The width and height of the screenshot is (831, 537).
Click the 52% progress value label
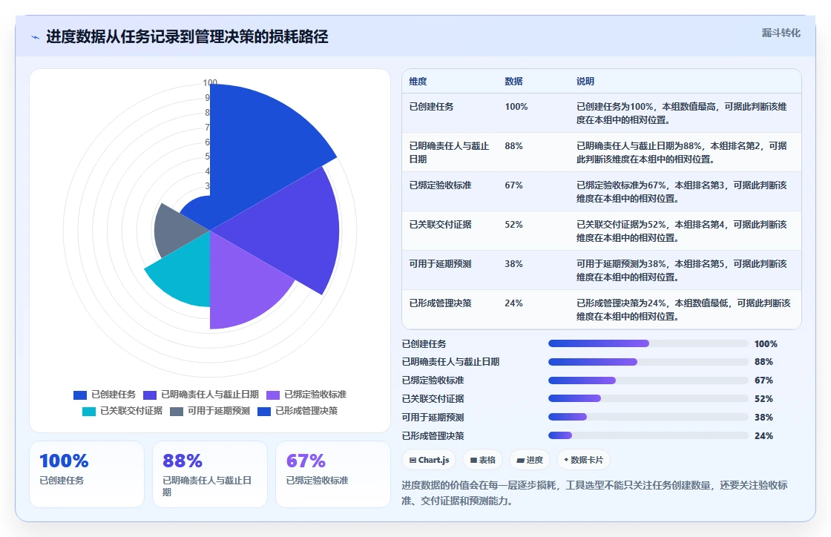click(x=763, y=399)
